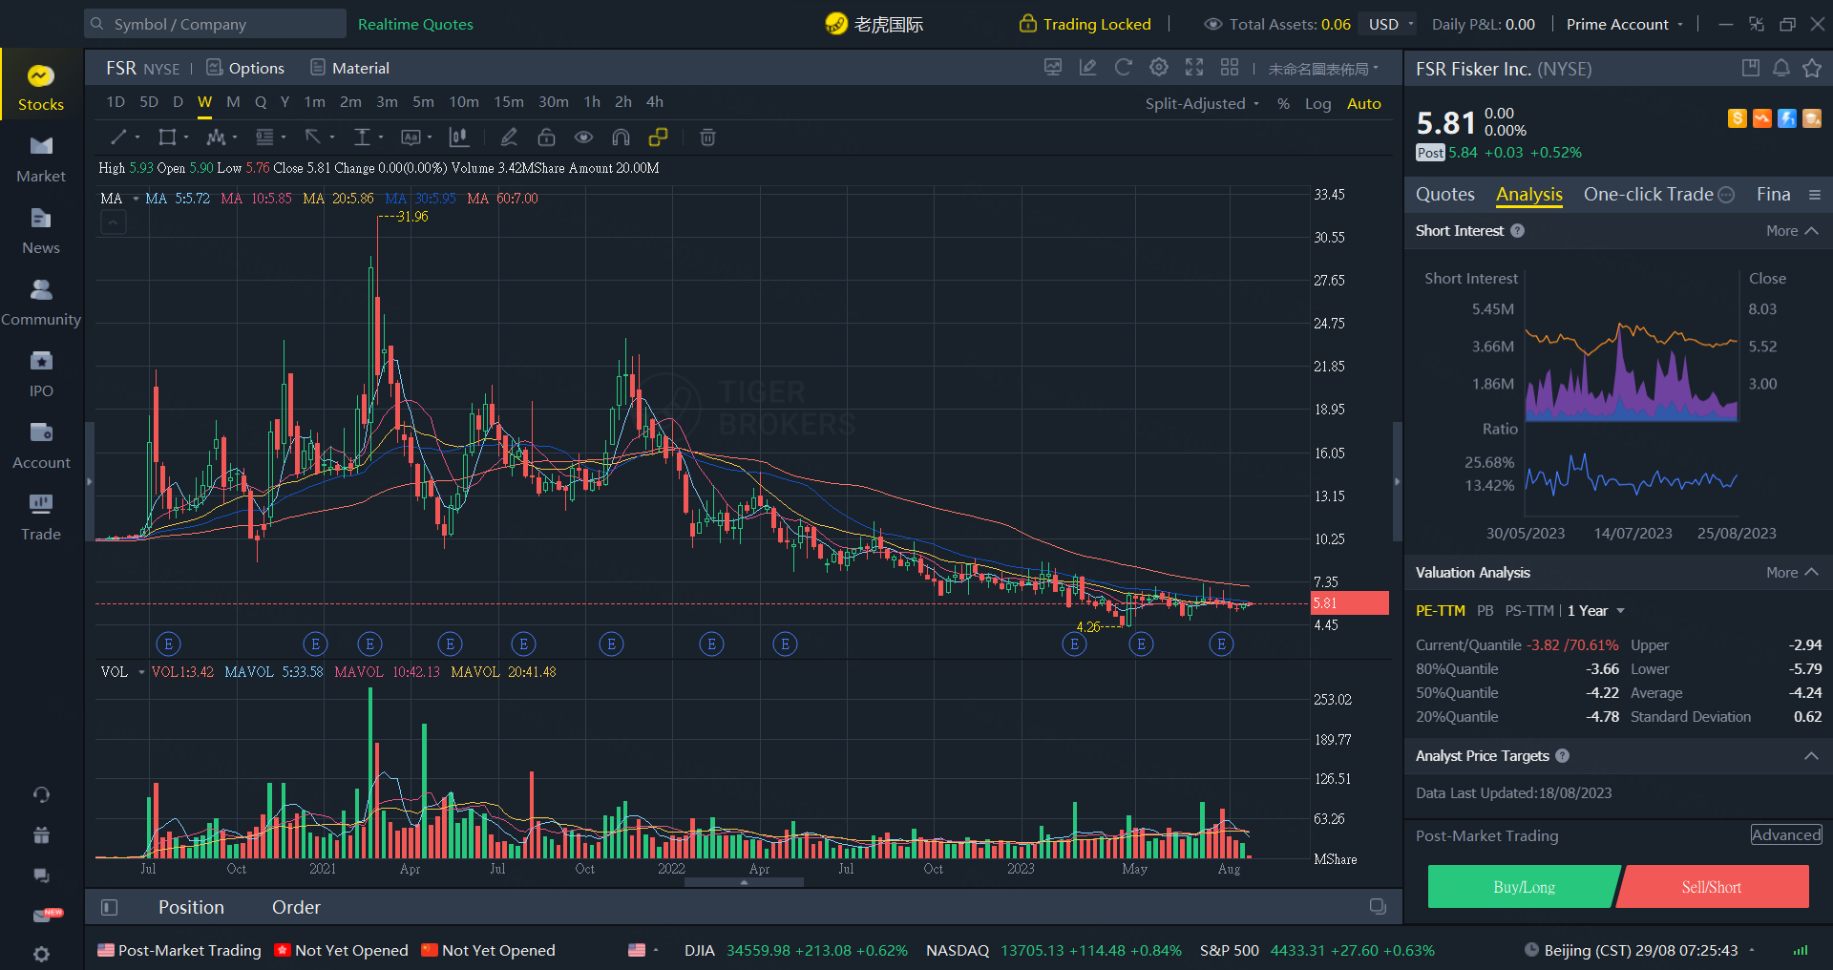
Task: Delete all drawings with trash icon
Action: tap(707, 137)
